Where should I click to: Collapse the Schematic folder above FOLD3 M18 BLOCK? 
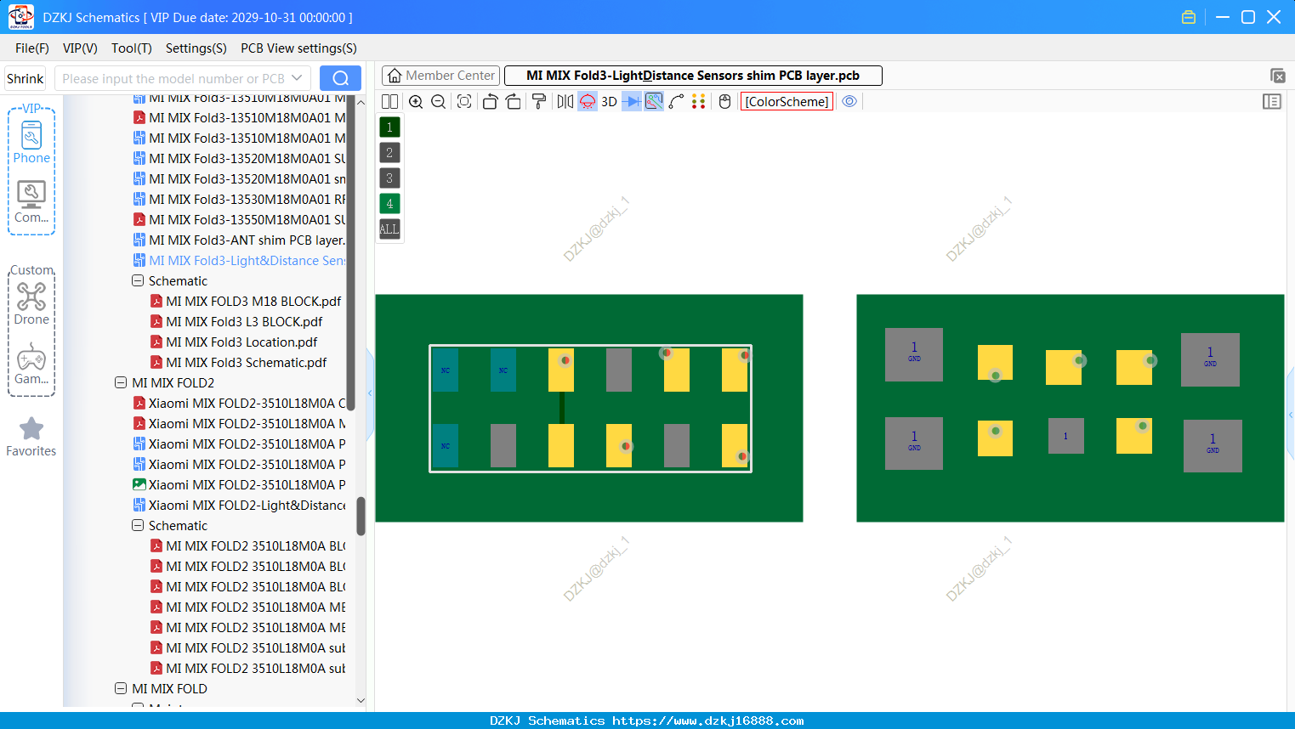[x=138, y=280]
